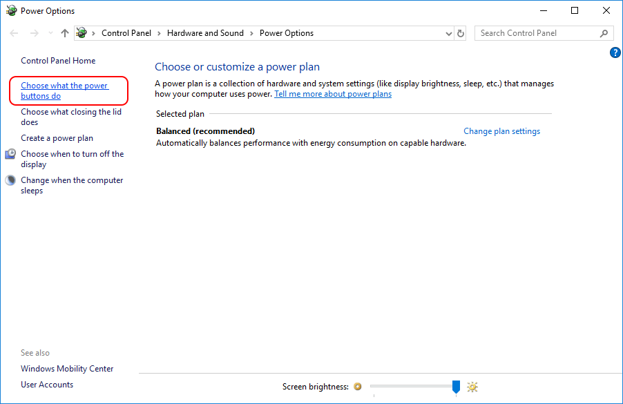This screenshot has height=404, width=623.
Task: Go forward with the right arrow icon
Action: pyautogui.click(x=34, y=33)
